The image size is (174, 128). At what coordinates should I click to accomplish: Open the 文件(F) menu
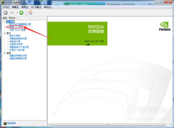6,7
